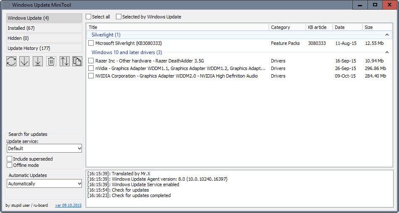Open the Update service dropdown
The image size is (399, 213).
(44, 148)
